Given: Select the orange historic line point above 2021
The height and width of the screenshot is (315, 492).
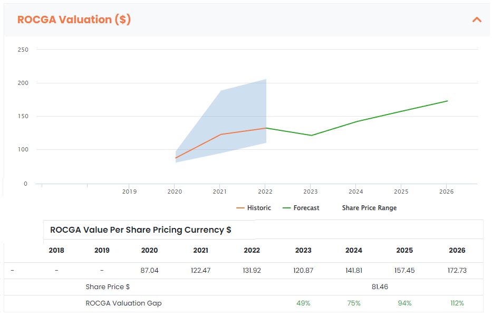Looking at the screenshot, I should pyautogui.click(x=220, y=135).
